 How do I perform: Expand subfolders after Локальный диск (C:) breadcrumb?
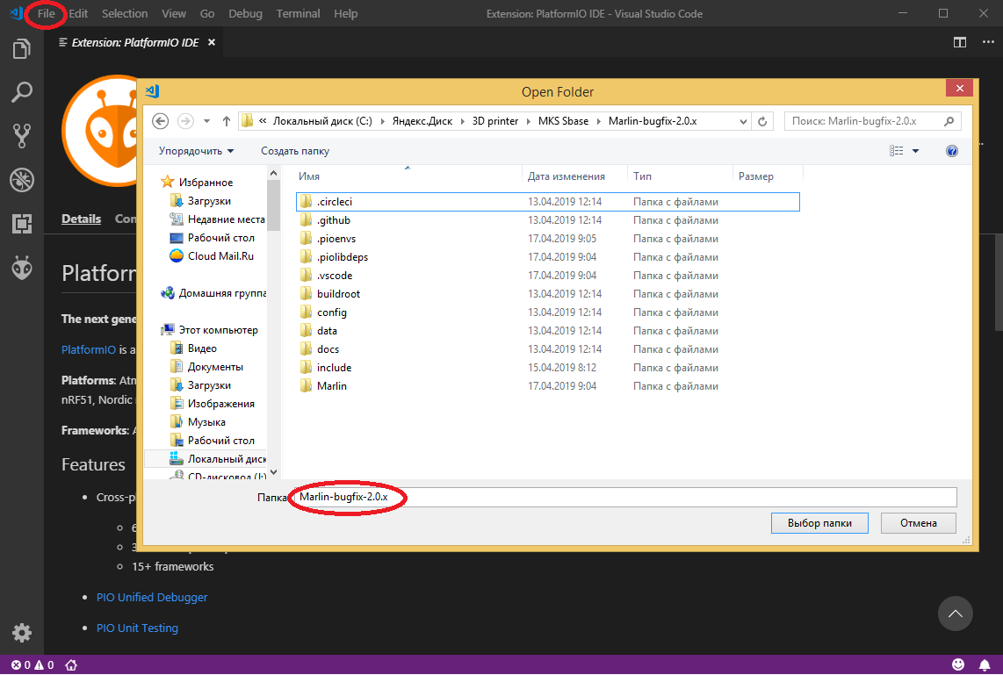tap(383, 121)
